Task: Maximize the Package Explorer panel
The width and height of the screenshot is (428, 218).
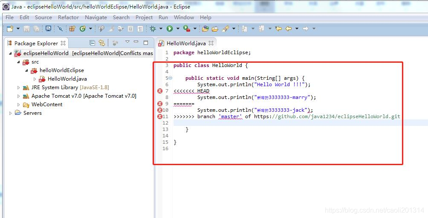Action: (146, 42)
